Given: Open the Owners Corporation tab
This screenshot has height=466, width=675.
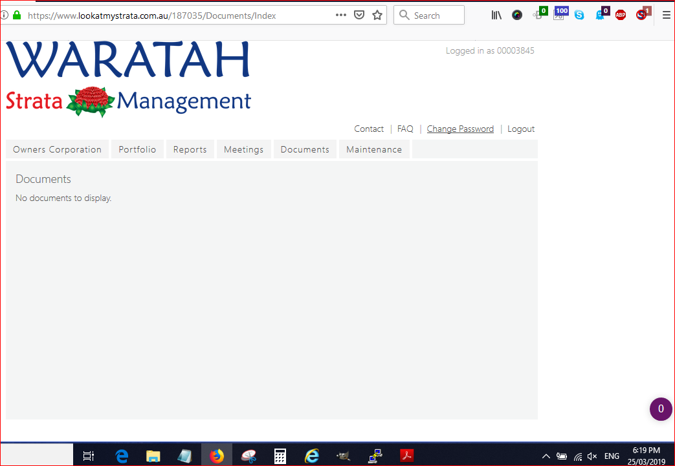Looking at the screenshot, I should (57, 149).
